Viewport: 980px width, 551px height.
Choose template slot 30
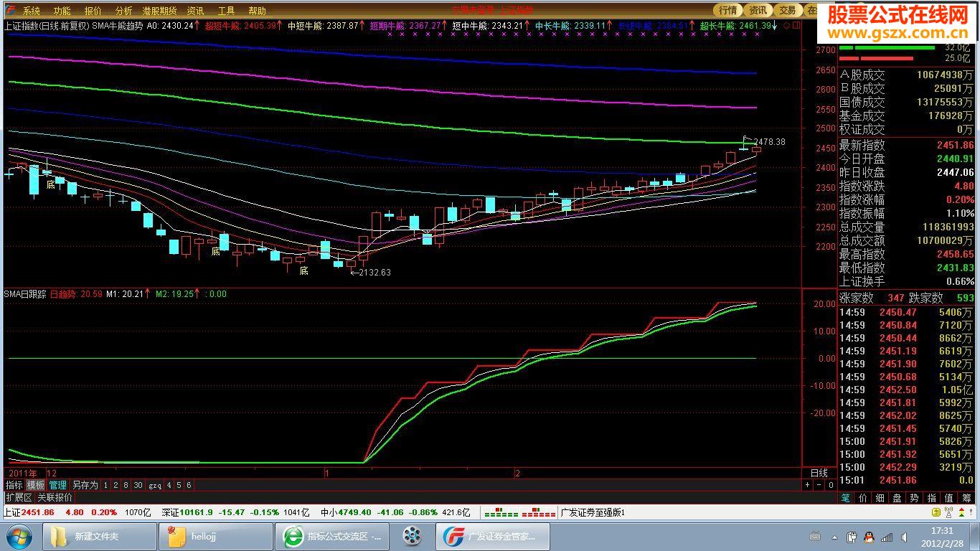point(138,486)
